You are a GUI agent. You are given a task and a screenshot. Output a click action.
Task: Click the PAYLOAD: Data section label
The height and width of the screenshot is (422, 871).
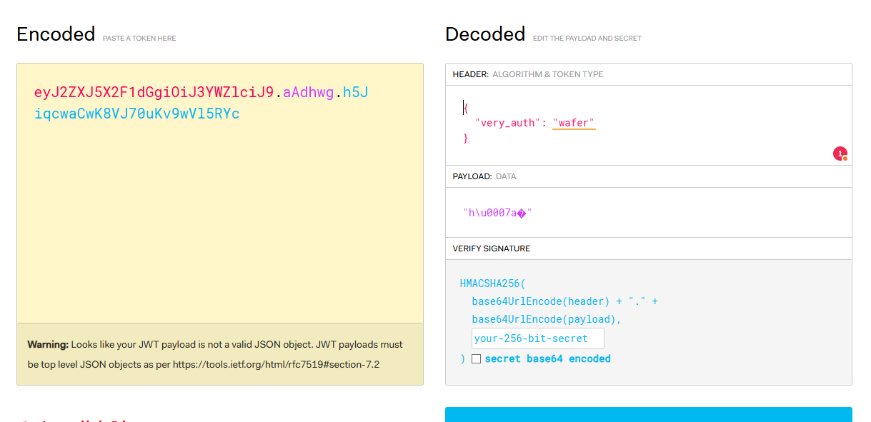point(484,176)
